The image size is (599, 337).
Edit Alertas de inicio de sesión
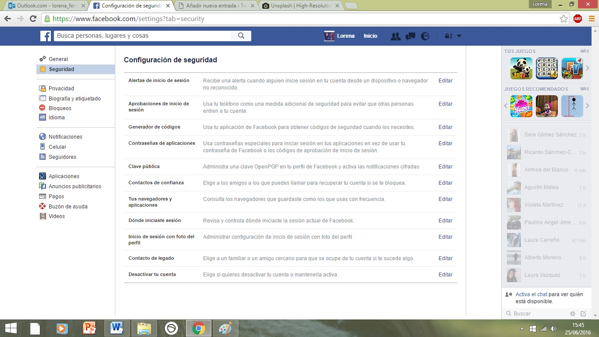[445, 80]
